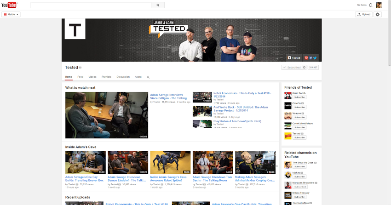Click the search magnifier button
The height and width of the screenshot is (205, 391).
[158, 5]
